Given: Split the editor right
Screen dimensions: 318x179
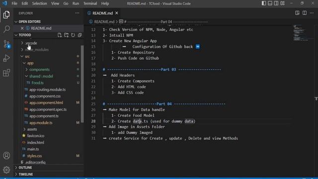Looking at the screenshot, I should [x=305, y=13].
